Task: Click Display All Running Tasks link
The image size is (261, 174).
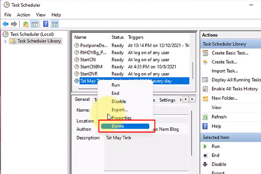Action: (236, 80)
